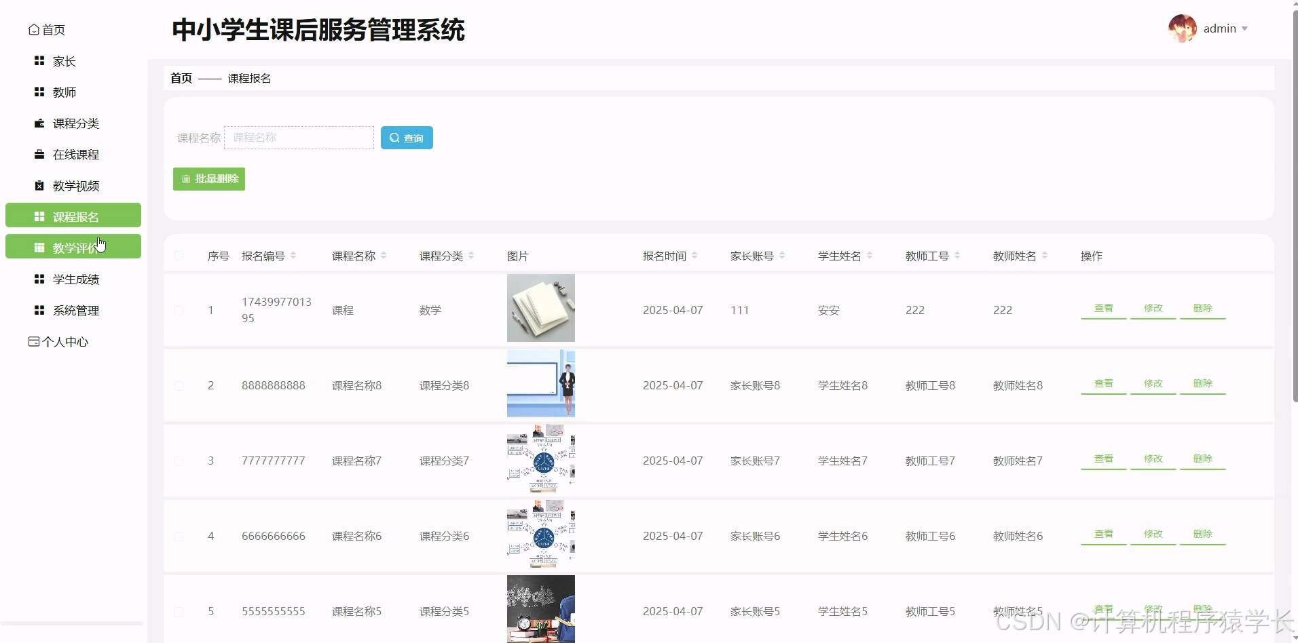Select the 家长 sidebar icon
Viewport: 1298px width, 643px height.
pyautogui.click(x=39, y=60)
